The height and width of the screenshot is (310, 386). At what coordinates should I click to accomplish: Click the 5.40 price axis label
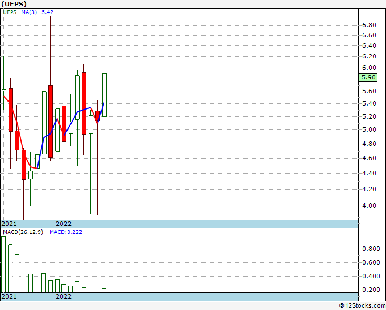click(x=369, y=103)
